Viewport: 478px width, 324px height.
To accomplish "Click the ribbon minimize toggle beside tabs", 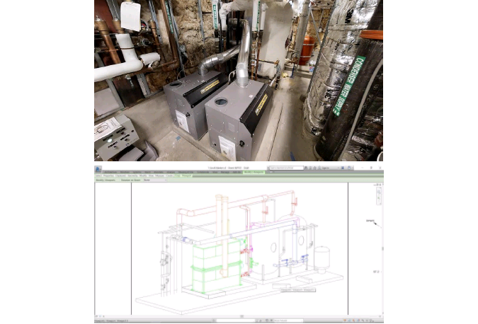I will tap(271, 172).
